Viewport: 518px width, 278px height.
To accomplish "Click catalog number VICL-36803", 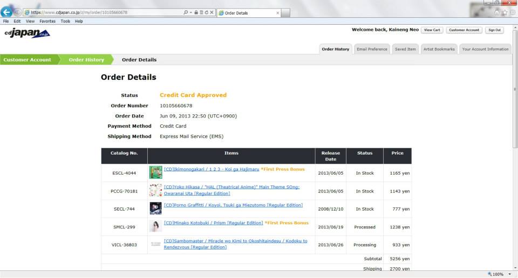I will tap(124, 245).
